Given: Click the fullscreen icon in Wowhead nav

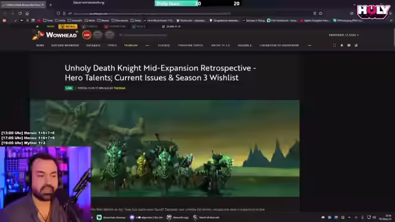Looking at the screenshot, I should 335,45.
